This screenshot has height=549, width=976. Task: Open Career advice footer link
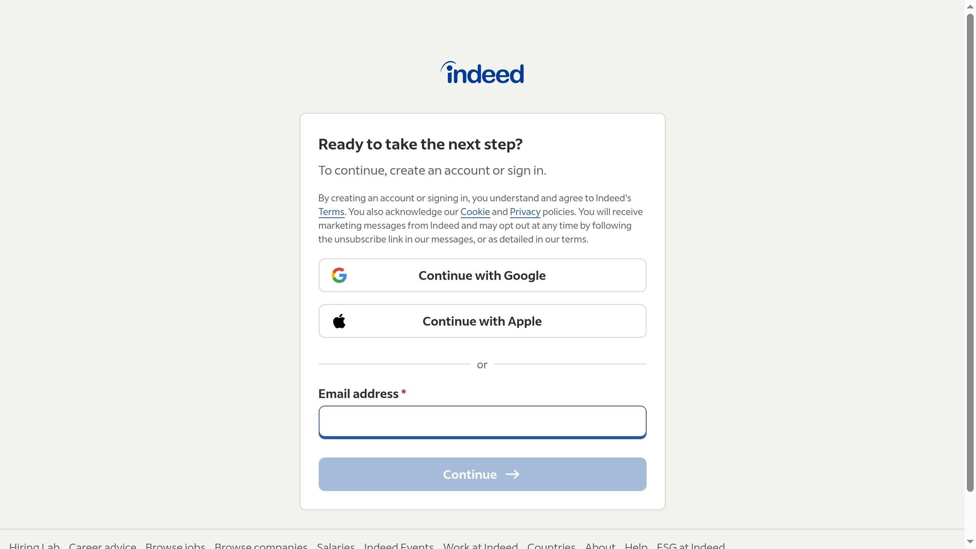pos(102,546)
